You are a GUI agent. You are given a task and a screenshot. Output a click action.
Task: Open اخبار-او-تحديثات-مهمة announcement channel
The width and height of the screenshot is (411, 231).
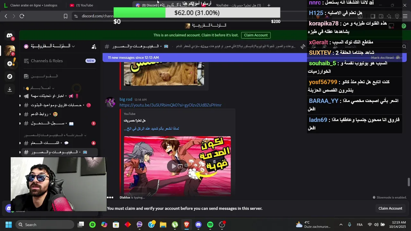pos(59,96)
